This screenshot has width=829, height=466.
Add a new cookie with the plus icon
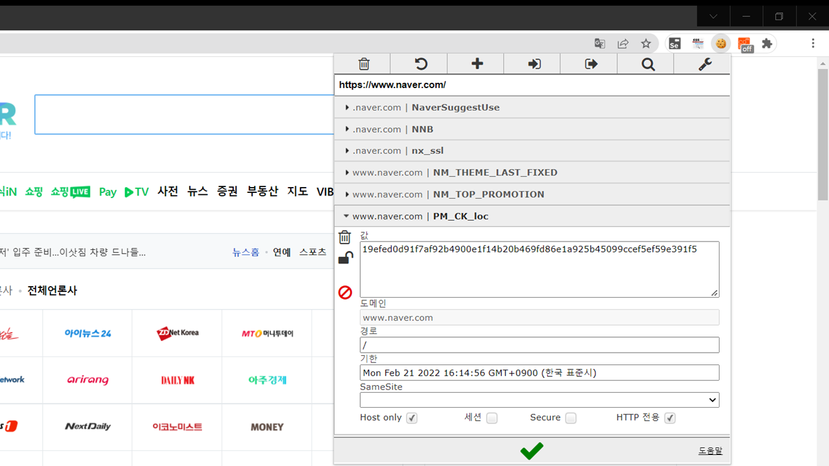click(477, 63)
